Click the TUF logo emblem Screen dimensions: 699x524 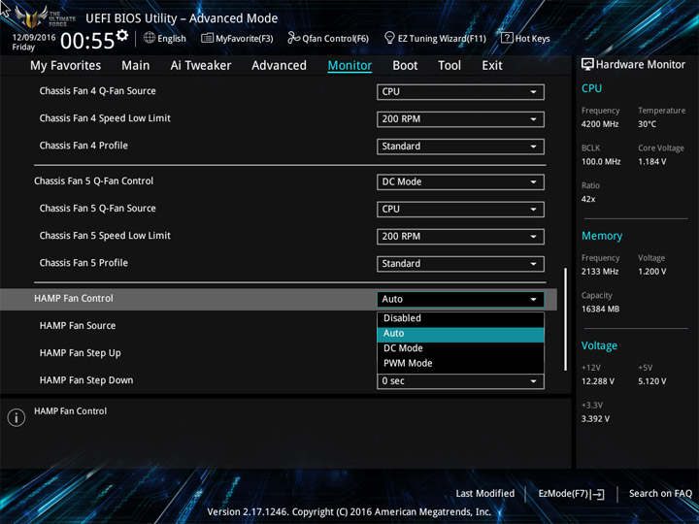click(31, 16)
